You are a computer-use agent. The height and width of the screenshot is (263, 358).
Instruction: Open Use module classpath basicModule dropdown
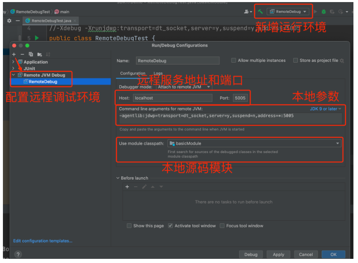[254, 144]
